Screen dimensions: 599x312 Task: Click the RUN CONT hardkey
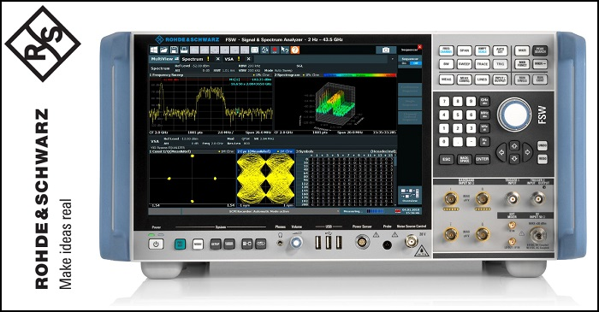point(540,79)
